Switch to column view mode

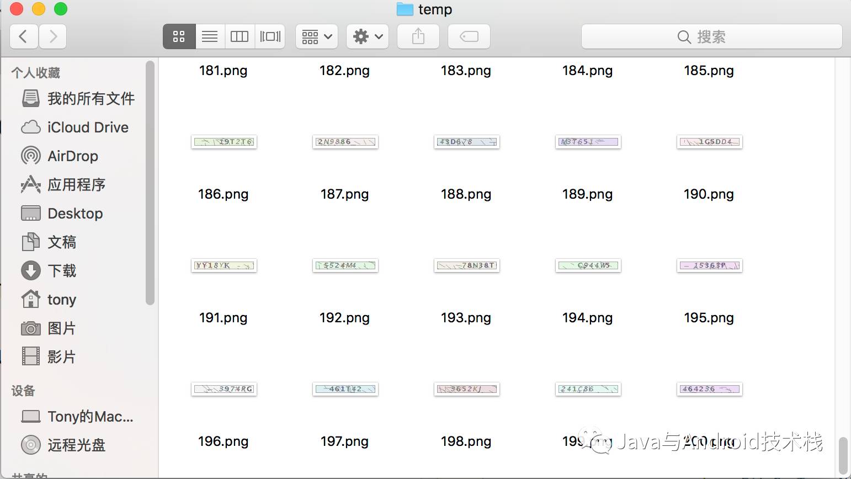tap(240, 37)
